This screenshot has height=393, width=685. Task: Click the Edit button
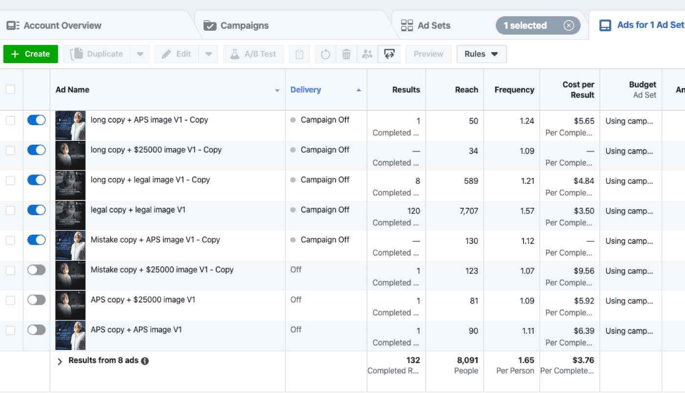[x=177, y=54]
